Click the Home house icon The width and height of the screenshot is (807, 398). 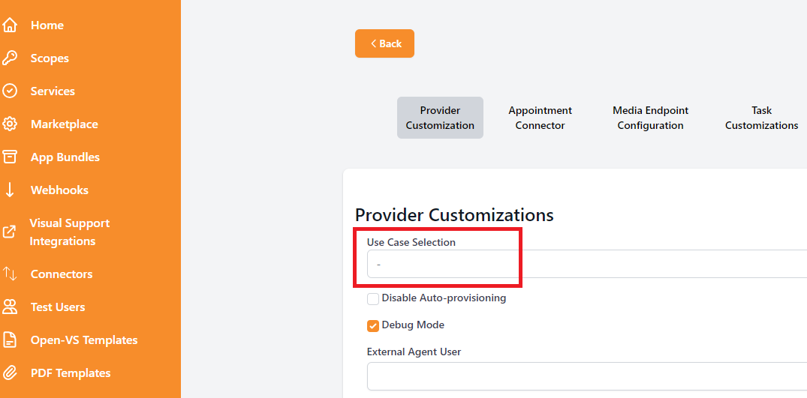pos(10,25)
